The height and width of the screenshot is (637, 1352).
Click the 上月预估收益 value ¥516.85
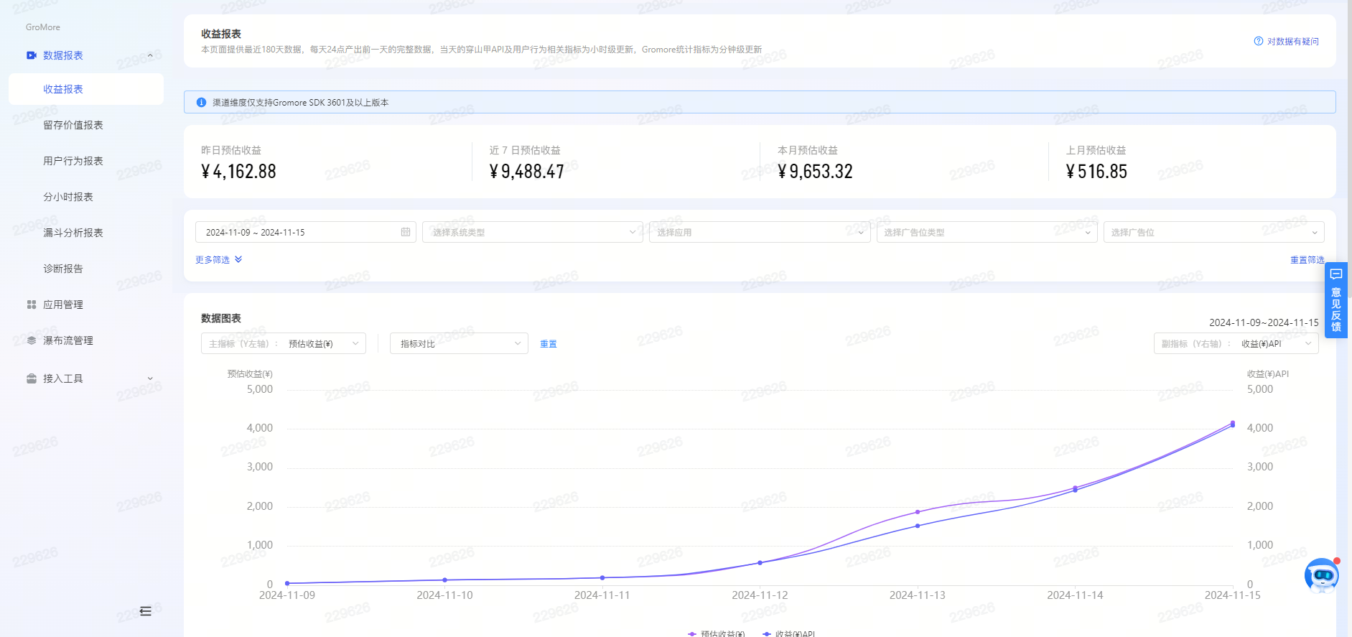point(1096,172)
